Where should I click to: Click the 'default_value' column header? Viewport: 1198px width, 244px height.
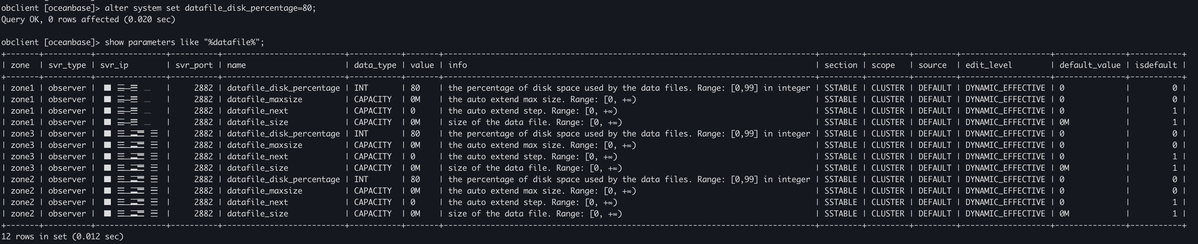point(1089,65)
